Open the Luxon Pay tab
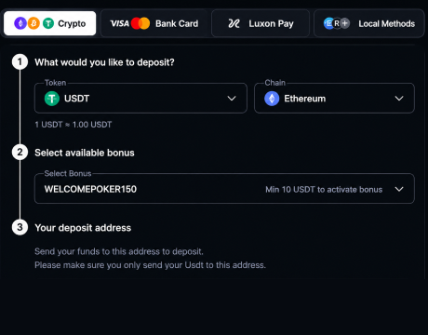This screenshot has width=428, height=335. pyautogui.click(x=261, y=23)
